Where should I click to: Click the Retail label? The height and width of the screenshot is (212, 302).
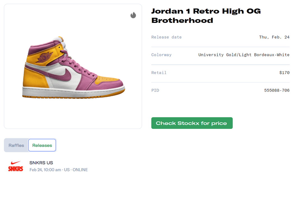[x=159, y=73]
